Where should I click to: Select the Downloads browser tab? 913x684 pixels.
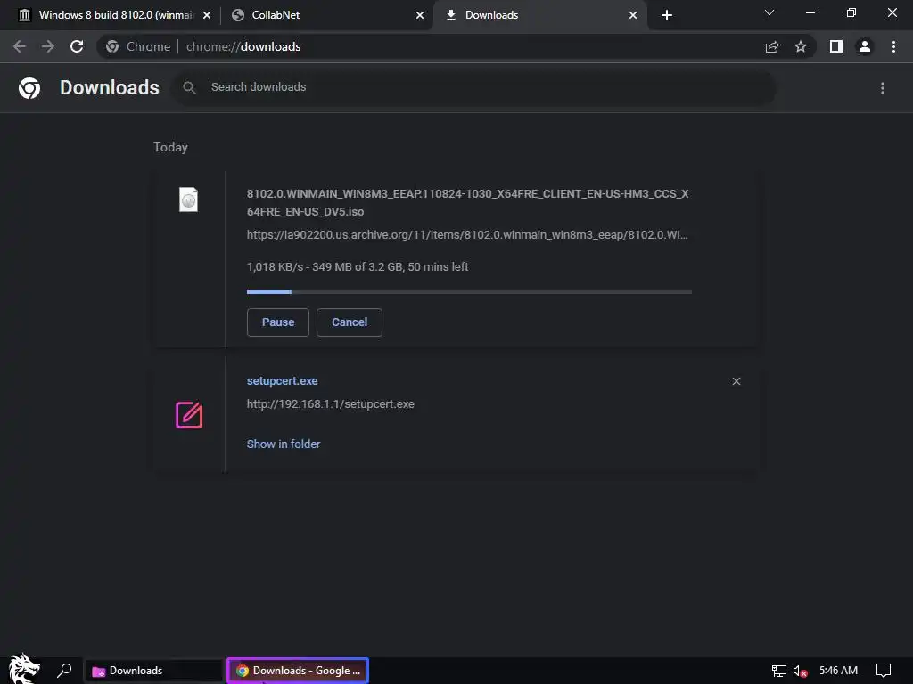540,15
